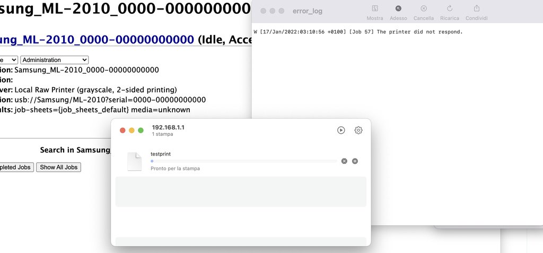Share the log via Condividi icon

(477, 8)
